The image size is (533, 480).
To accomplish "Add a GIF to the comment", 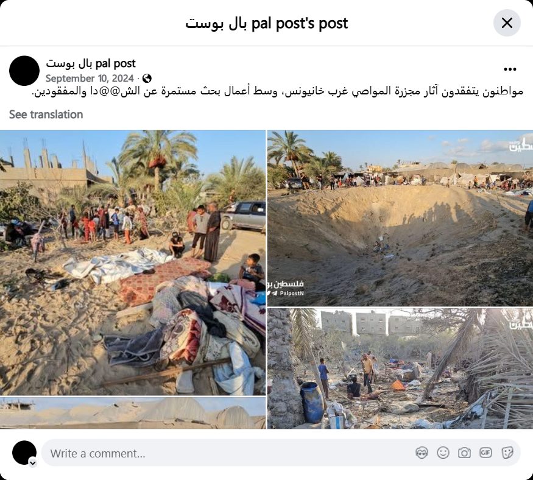I will coord(485,453).
